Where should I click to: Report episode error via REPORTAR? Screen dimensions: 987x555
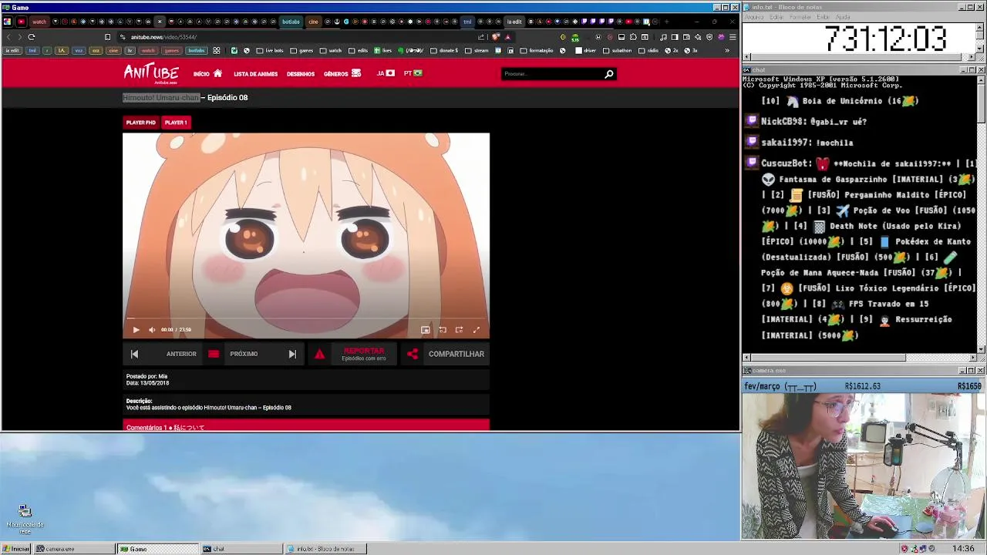coord(364,354)
